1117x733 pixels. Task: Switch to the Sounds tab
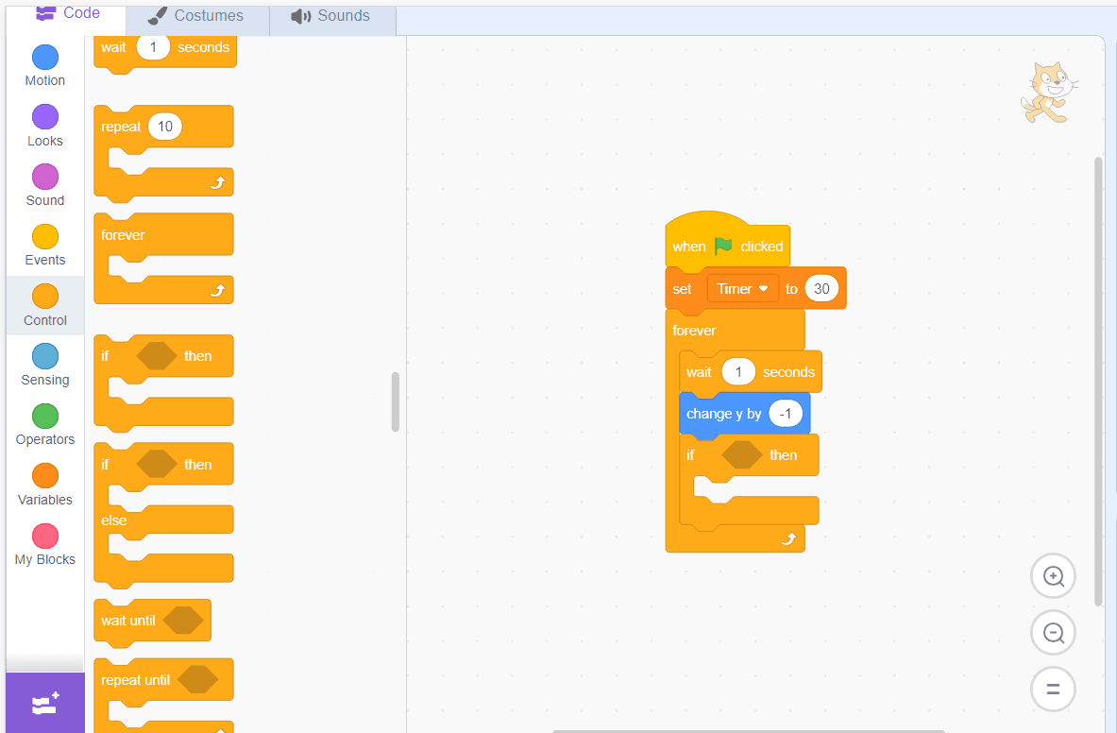(x=331, y=16)
